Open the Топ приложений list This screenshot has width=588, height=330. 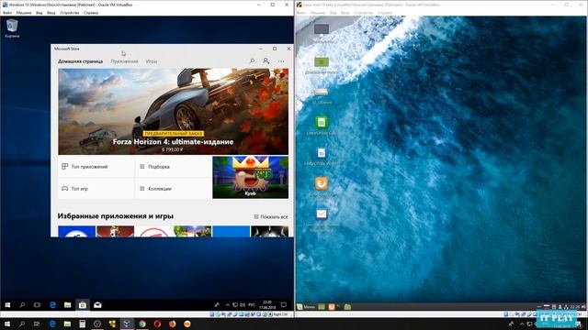pyautogui.click(x=96, y=167)
